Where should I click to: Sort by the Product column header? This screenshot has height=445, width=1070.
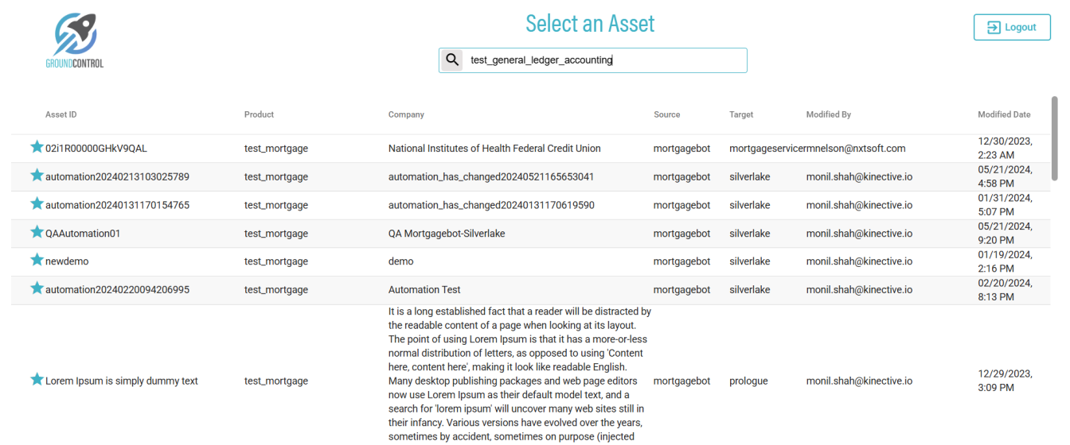point(259,114)
